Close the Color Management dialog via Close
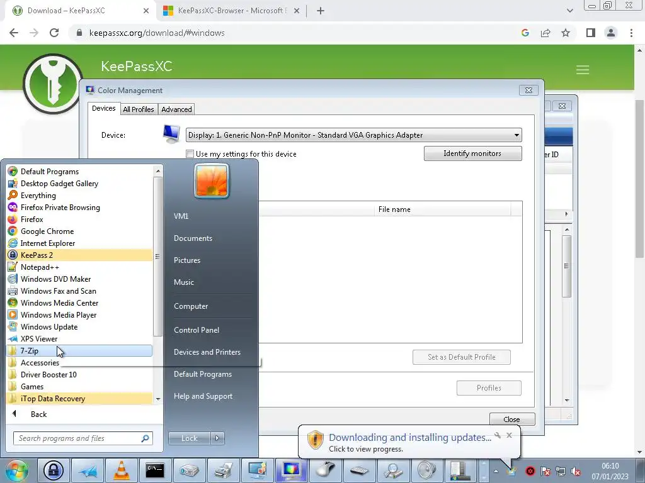 click(x=512, y=419)
